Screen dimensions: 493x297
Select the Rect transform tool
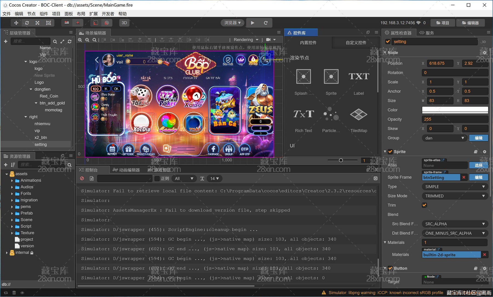[x=48, y=23]
